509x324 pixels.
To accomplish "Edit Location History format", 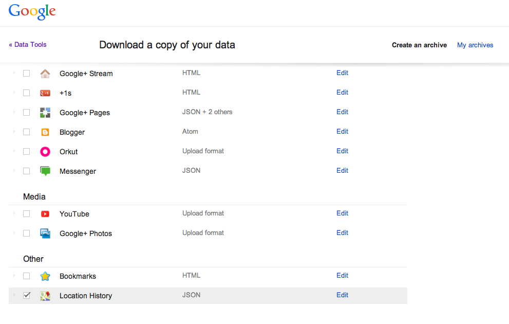I will coord(342,295).
